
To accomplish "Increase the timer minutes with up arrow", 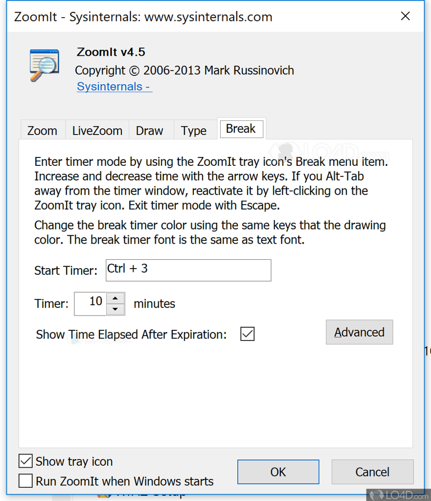I will (x=115, y=298).
